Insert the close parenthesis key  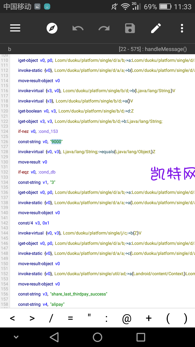(x=185, y=319)
